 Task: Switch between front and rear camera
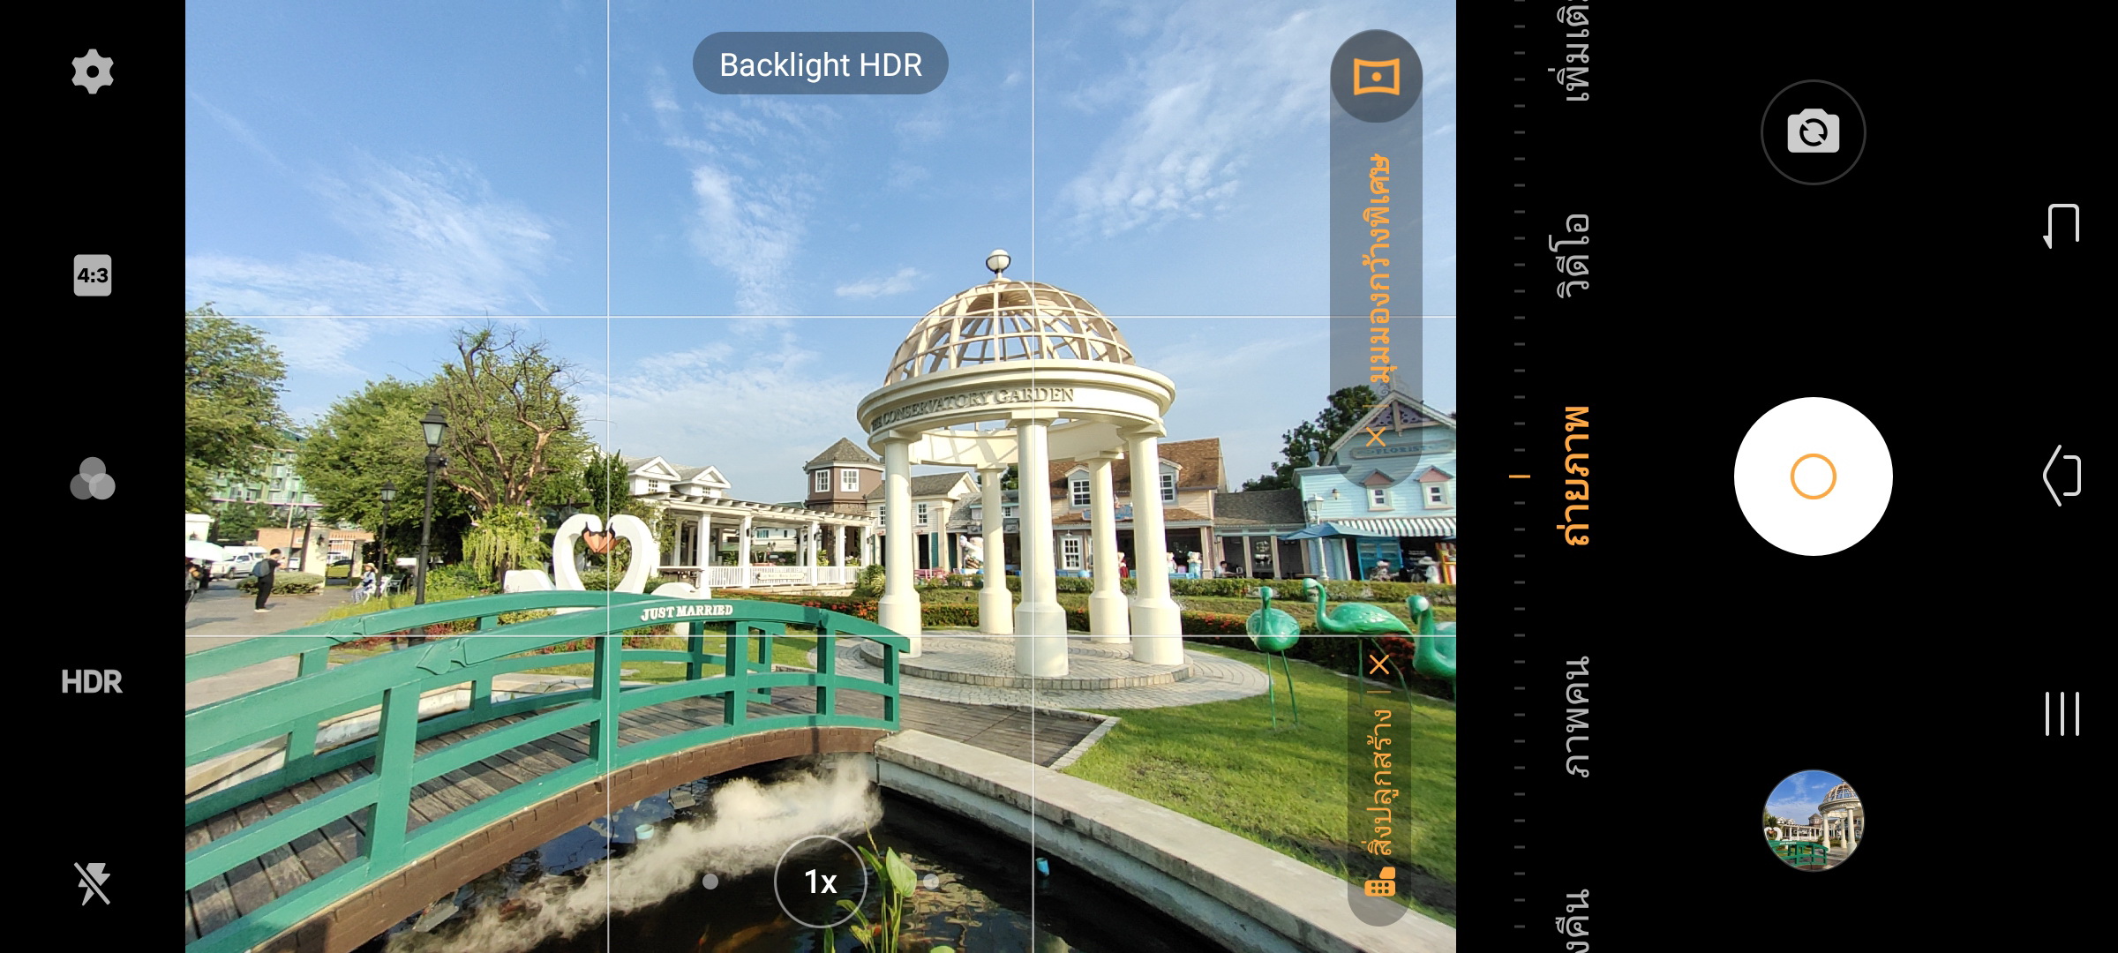pos(1813,132)
